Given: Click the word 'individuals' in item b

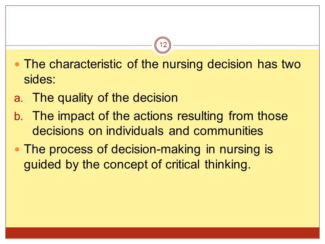Looking at the screenshot, I should tap(135, 131).
